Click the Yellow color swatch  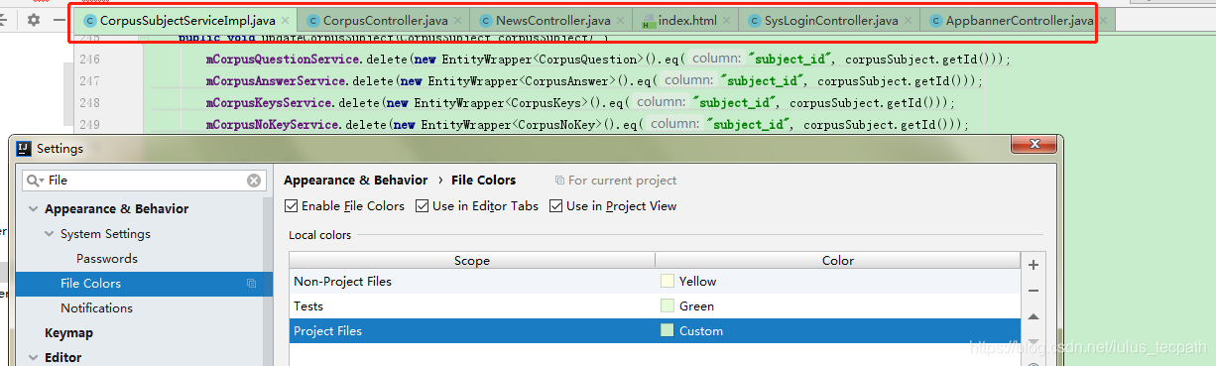668,282
